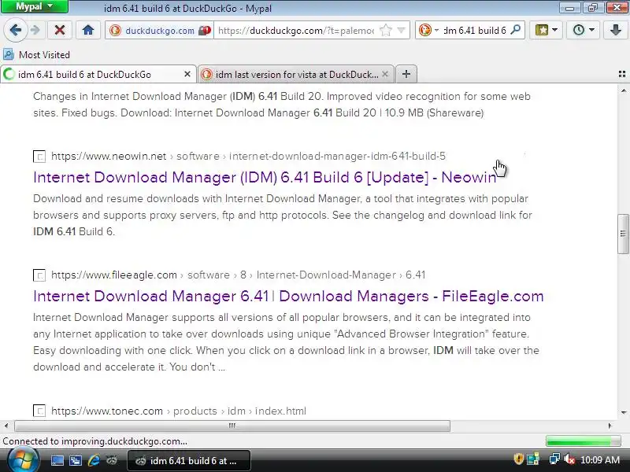Stop loading with the red X button

[60, 30]
